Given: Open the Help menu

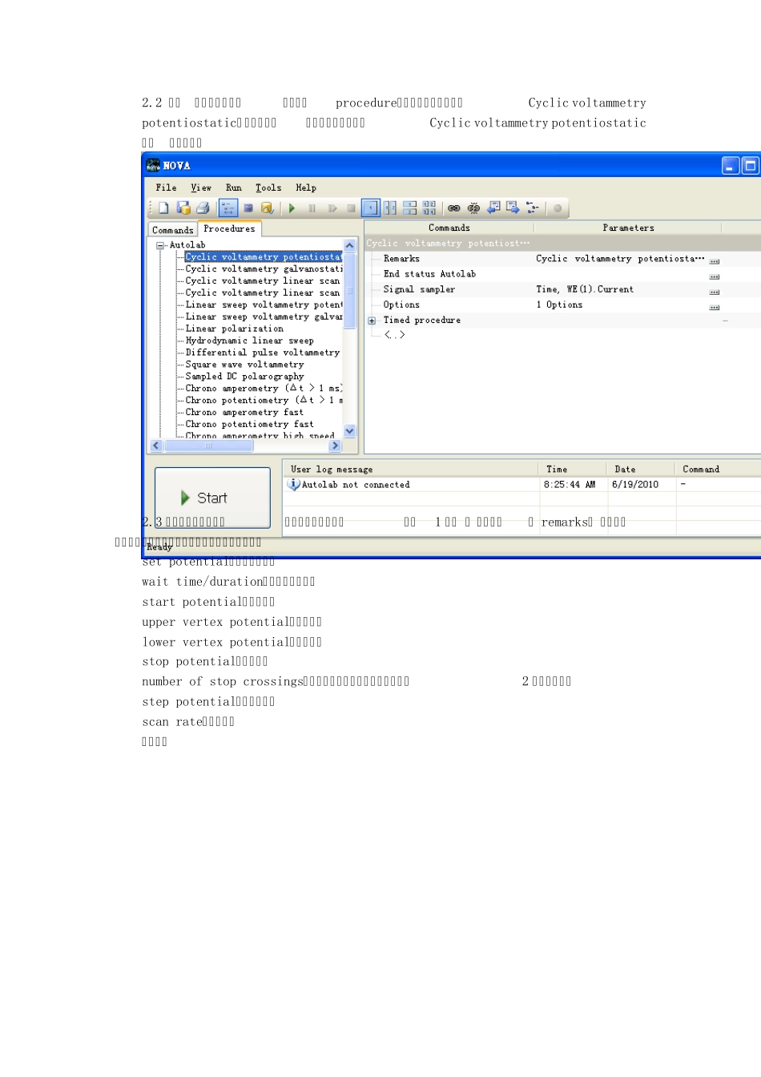Looking at the screenshot, I should 306,188.
